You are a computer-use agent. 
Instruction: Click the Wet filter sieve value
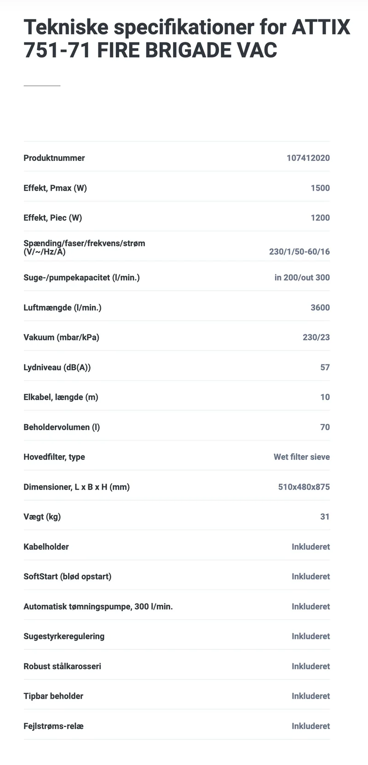pyautogui.click(x=302, y=457)
